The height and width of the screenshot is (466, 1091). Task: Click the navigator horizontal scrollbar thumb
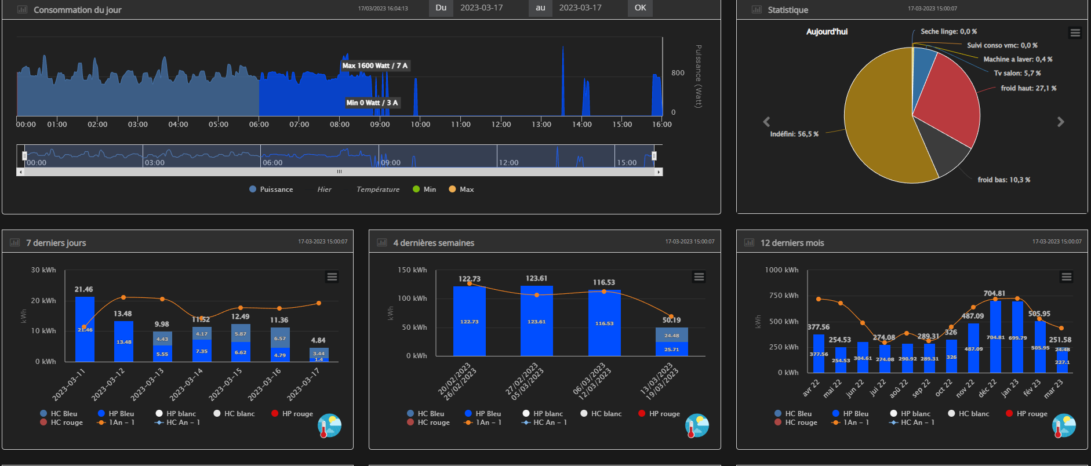point(340,172)
